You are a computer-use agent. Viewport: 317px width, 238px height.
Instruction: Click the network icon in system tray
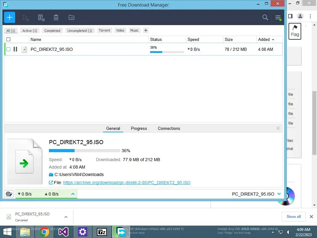[x=280, y=232]
